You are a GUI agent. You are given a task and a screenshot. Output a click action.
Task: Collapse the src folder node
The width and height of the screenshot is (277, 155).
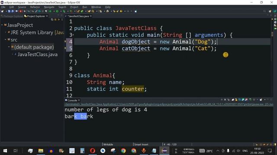click(x=6, y=40)
